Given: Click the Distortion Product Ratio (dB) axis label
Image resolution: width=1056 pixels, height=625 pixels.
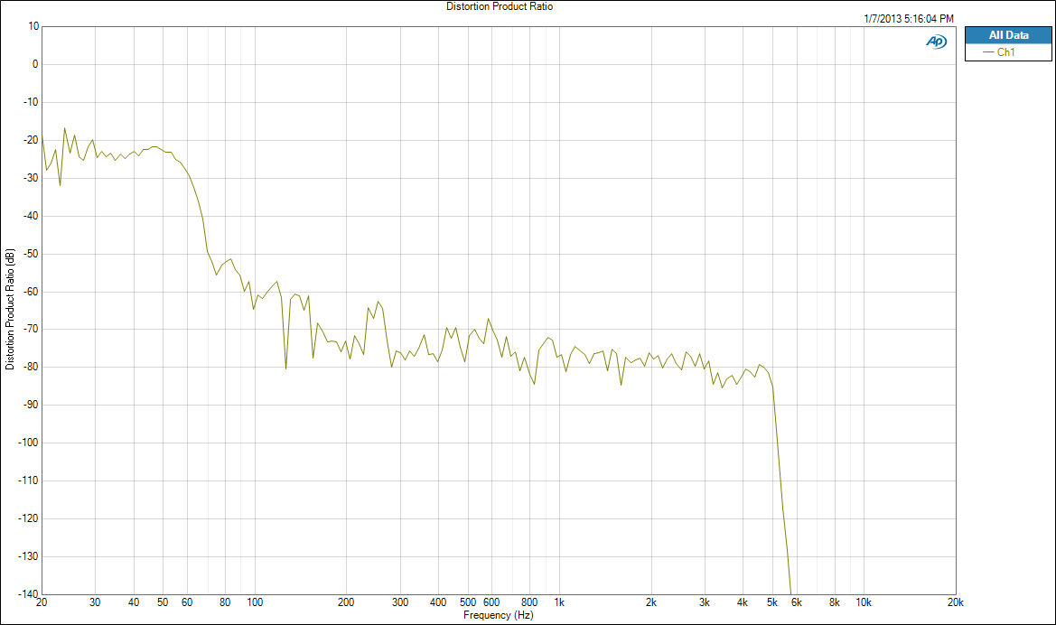Looking at the screenshot, I should point(9,309).
